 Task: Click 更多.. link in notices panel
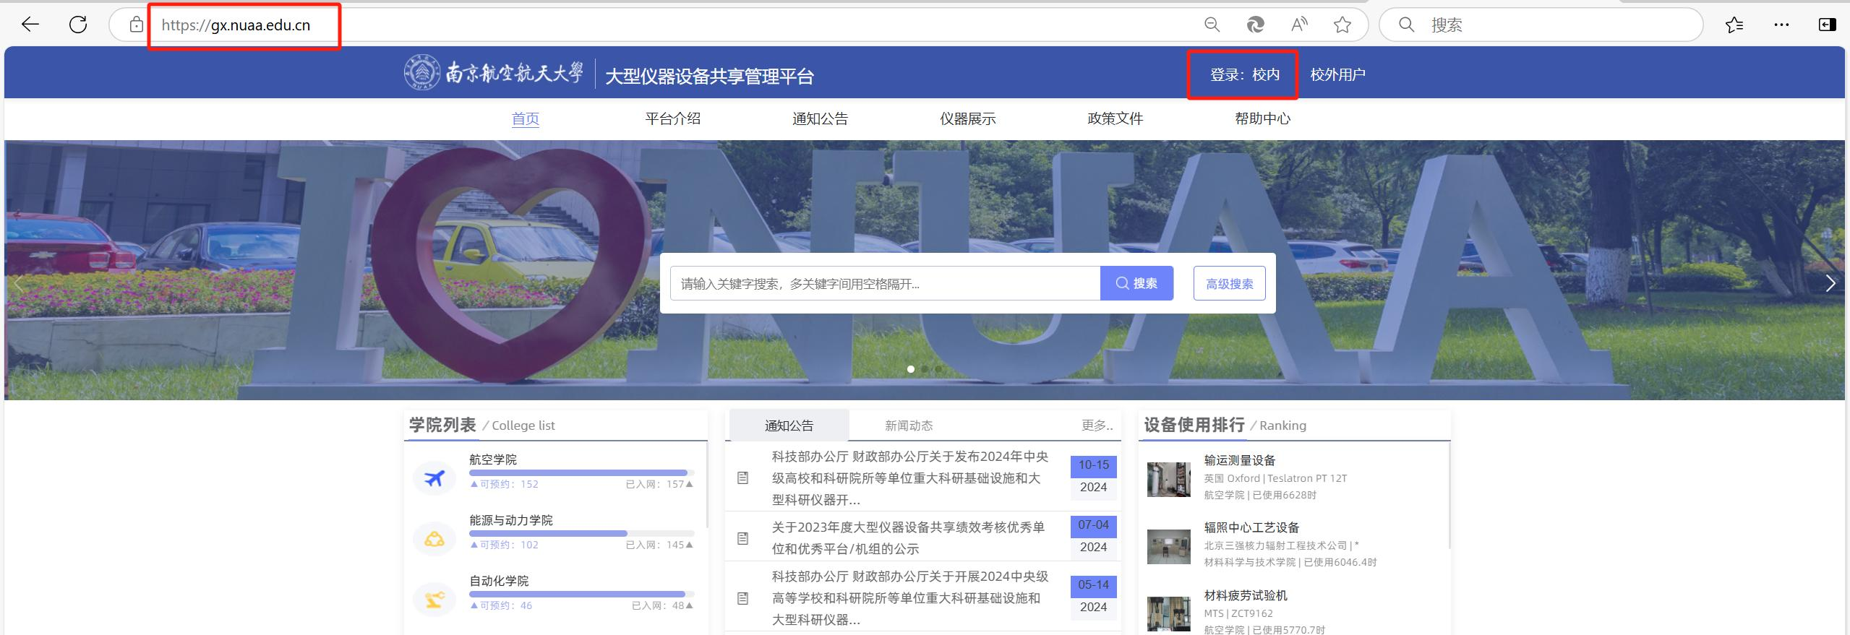pos(1097,426)
